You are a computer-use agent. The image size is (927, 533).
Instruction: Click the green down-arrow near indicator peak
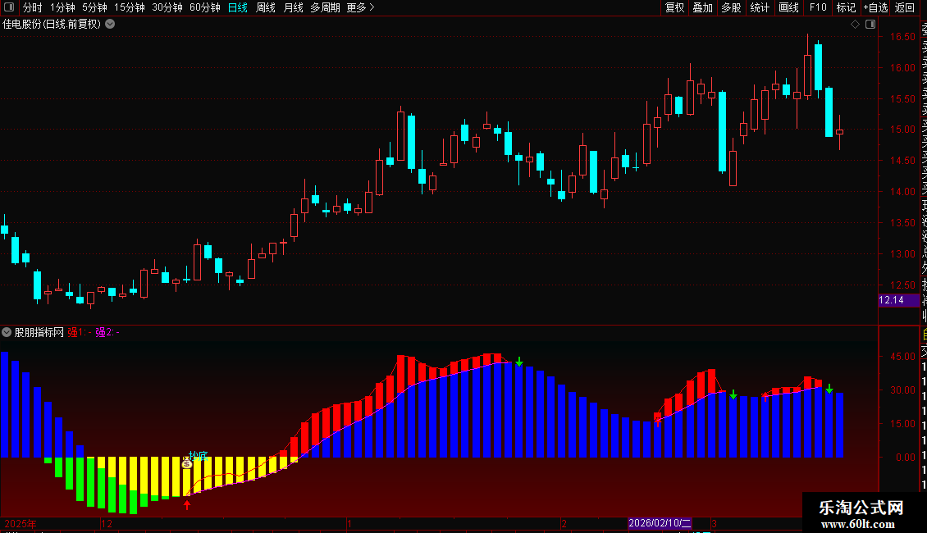point(519,362)
